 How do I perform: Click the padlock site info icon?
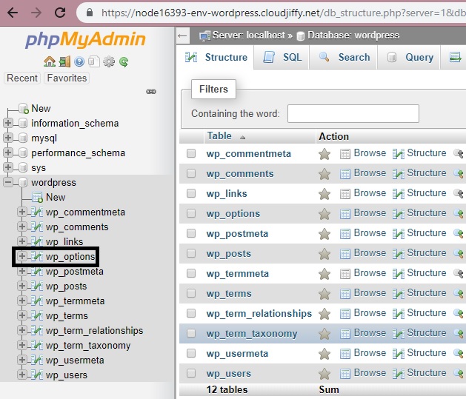(90, 13)
